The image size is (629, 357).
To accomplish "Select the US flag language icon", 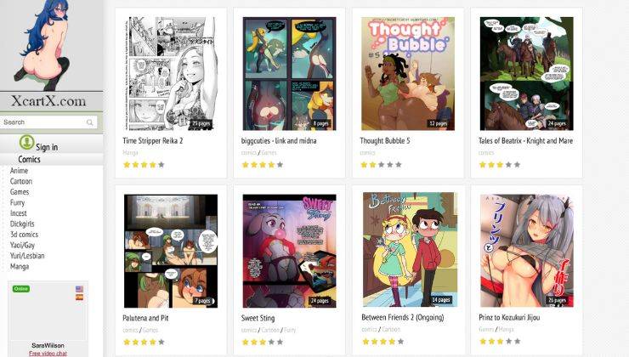I will [x=79, y=289].
